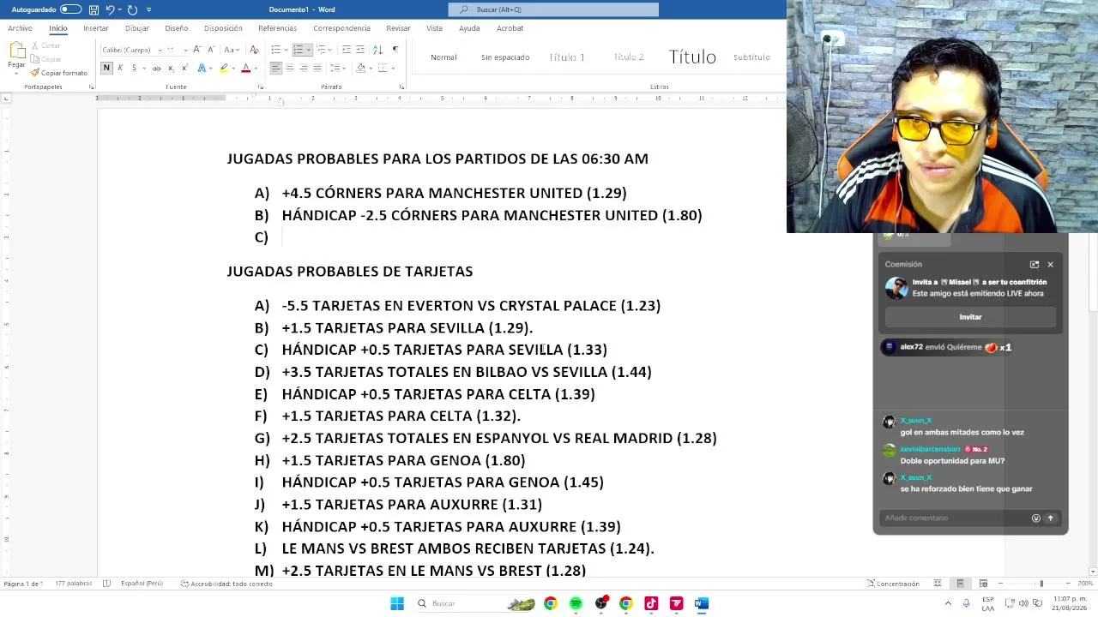Decrease font size with the small A

(x=211, y=50)
